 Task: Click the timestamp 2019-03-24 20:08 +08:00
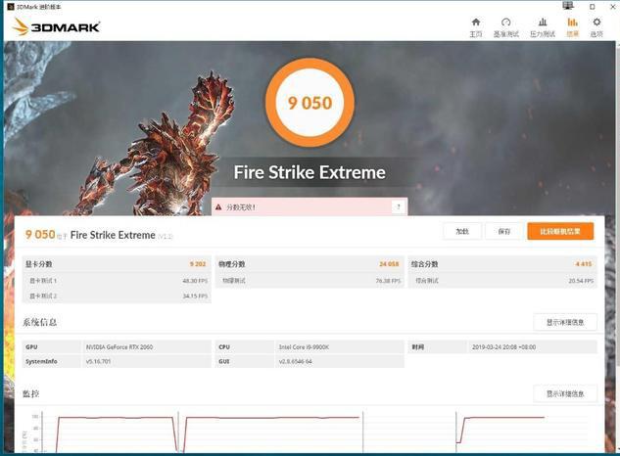[503, 347]
